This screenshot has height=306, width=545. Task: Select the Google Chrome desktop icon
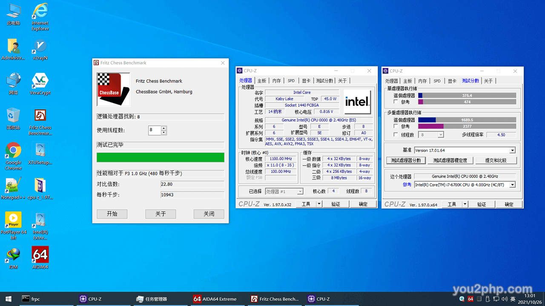[14, 156]
